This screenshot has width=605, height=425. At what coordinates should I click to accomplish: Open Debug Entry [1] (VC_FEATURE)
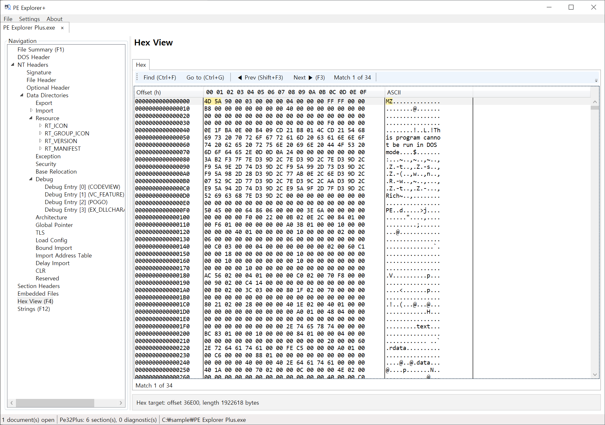[x=84, y=195]
